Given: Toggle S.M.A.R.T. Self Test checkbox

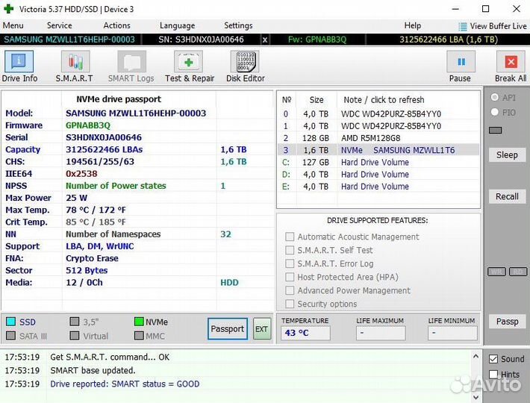Looking at the screenshot, I should [x=290, y=250].
